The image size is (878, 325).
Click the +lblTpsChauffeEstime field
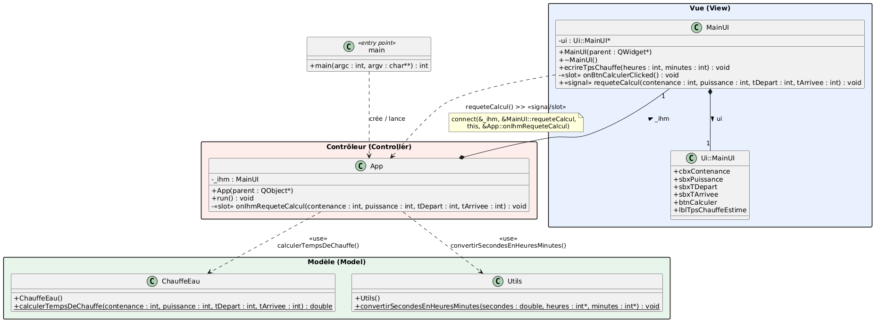(x=710, y=210)
